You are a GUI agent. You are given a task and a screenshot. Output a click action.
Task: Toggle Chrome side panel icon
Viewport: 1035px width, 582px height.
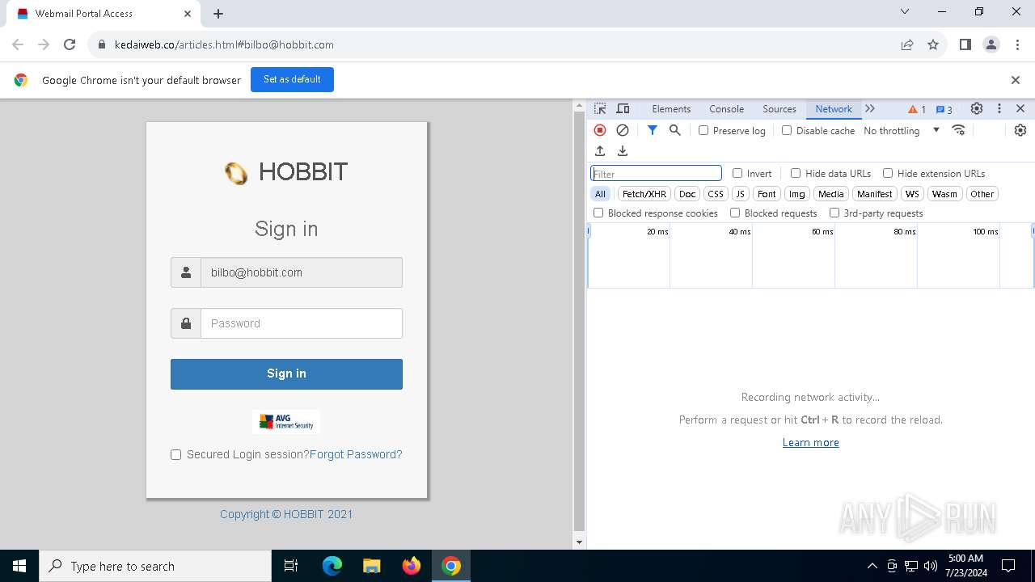pyautogui.click(x=965, y=44)
